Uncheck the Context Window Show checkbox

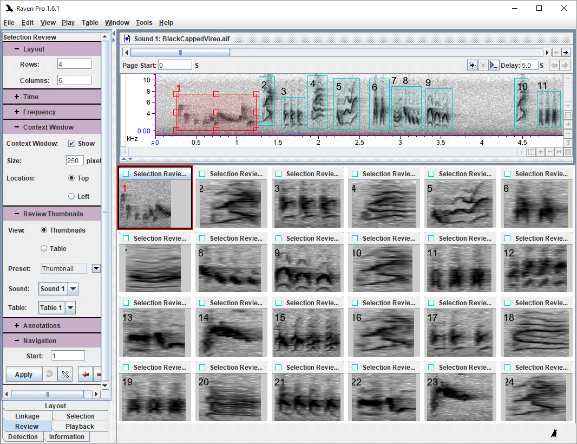tap(71, 144)
